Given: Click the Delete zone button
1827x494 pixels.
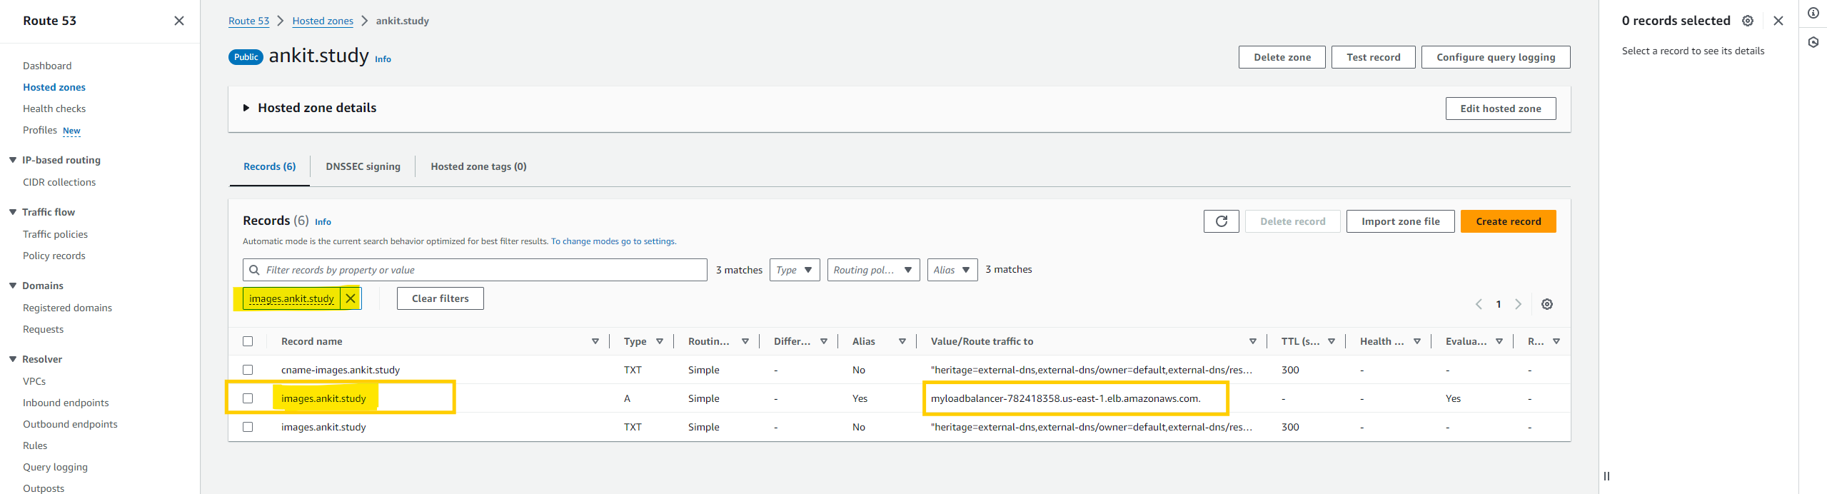Looking at the screenshot, I should pos(1282,57).
